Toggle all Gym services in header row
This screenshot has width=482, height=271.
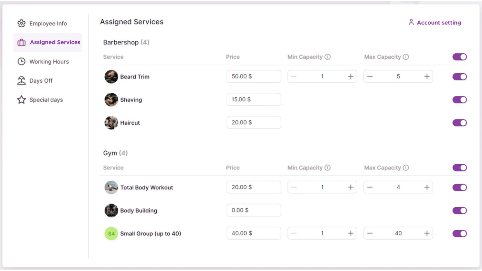(459, 168)
